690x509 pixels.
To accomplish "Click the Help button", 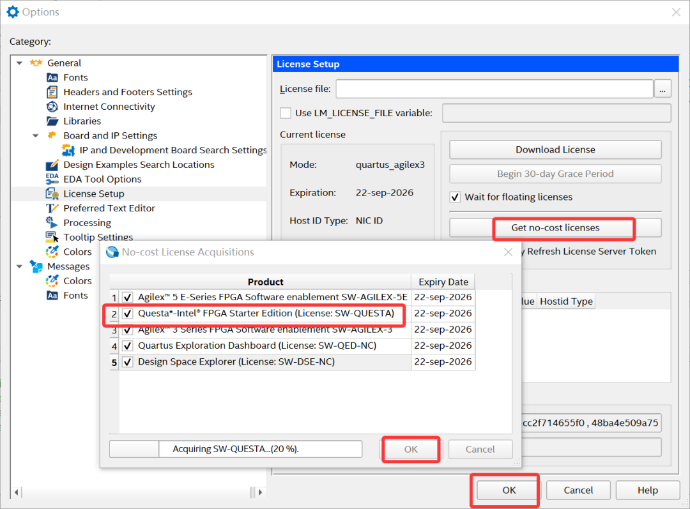I will [648, 490].
